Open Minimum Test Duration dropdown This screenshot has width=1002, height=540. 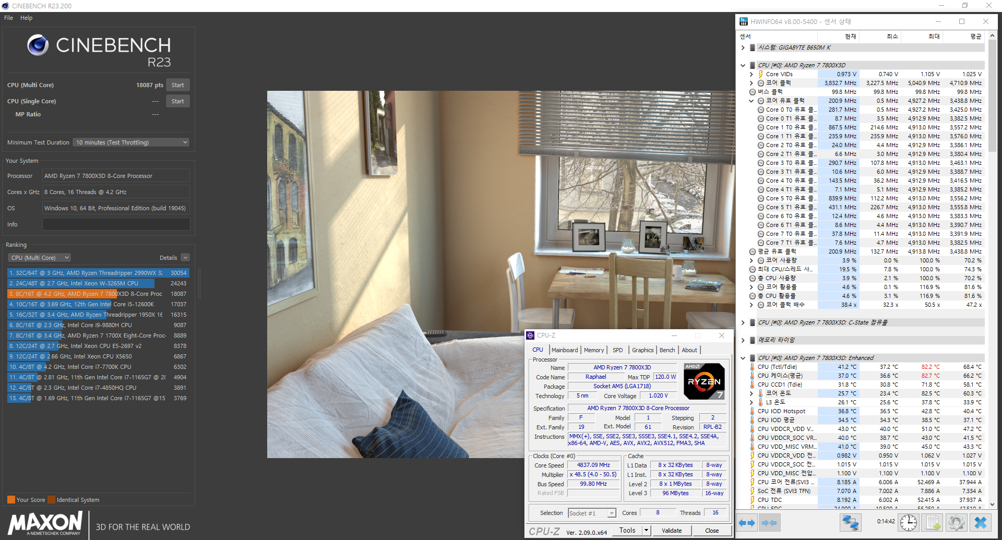(x=131, y=142)
